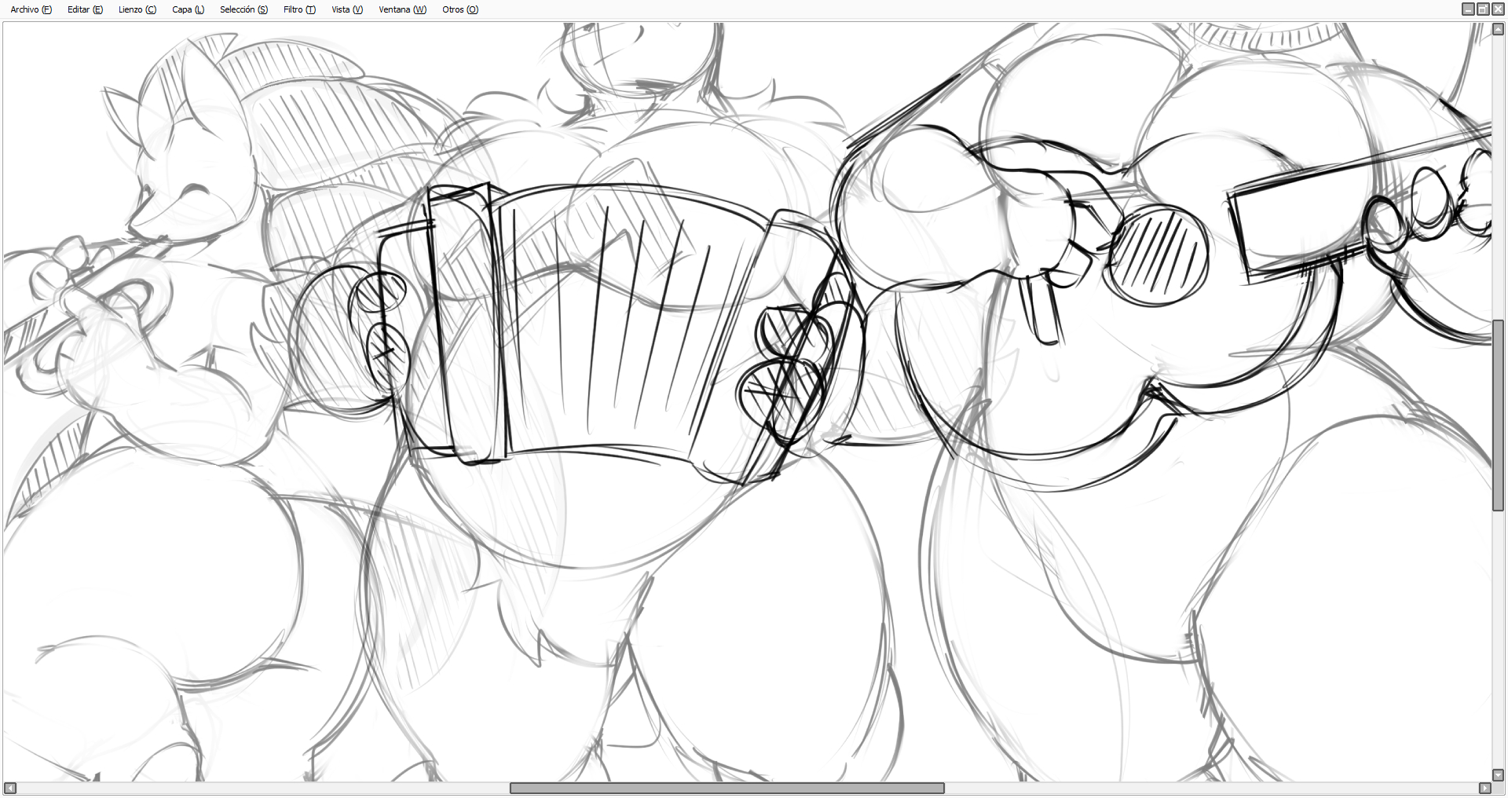Open the Archivo menu
The height and width of the screenshot is (798, 1508).
(31, 9)
